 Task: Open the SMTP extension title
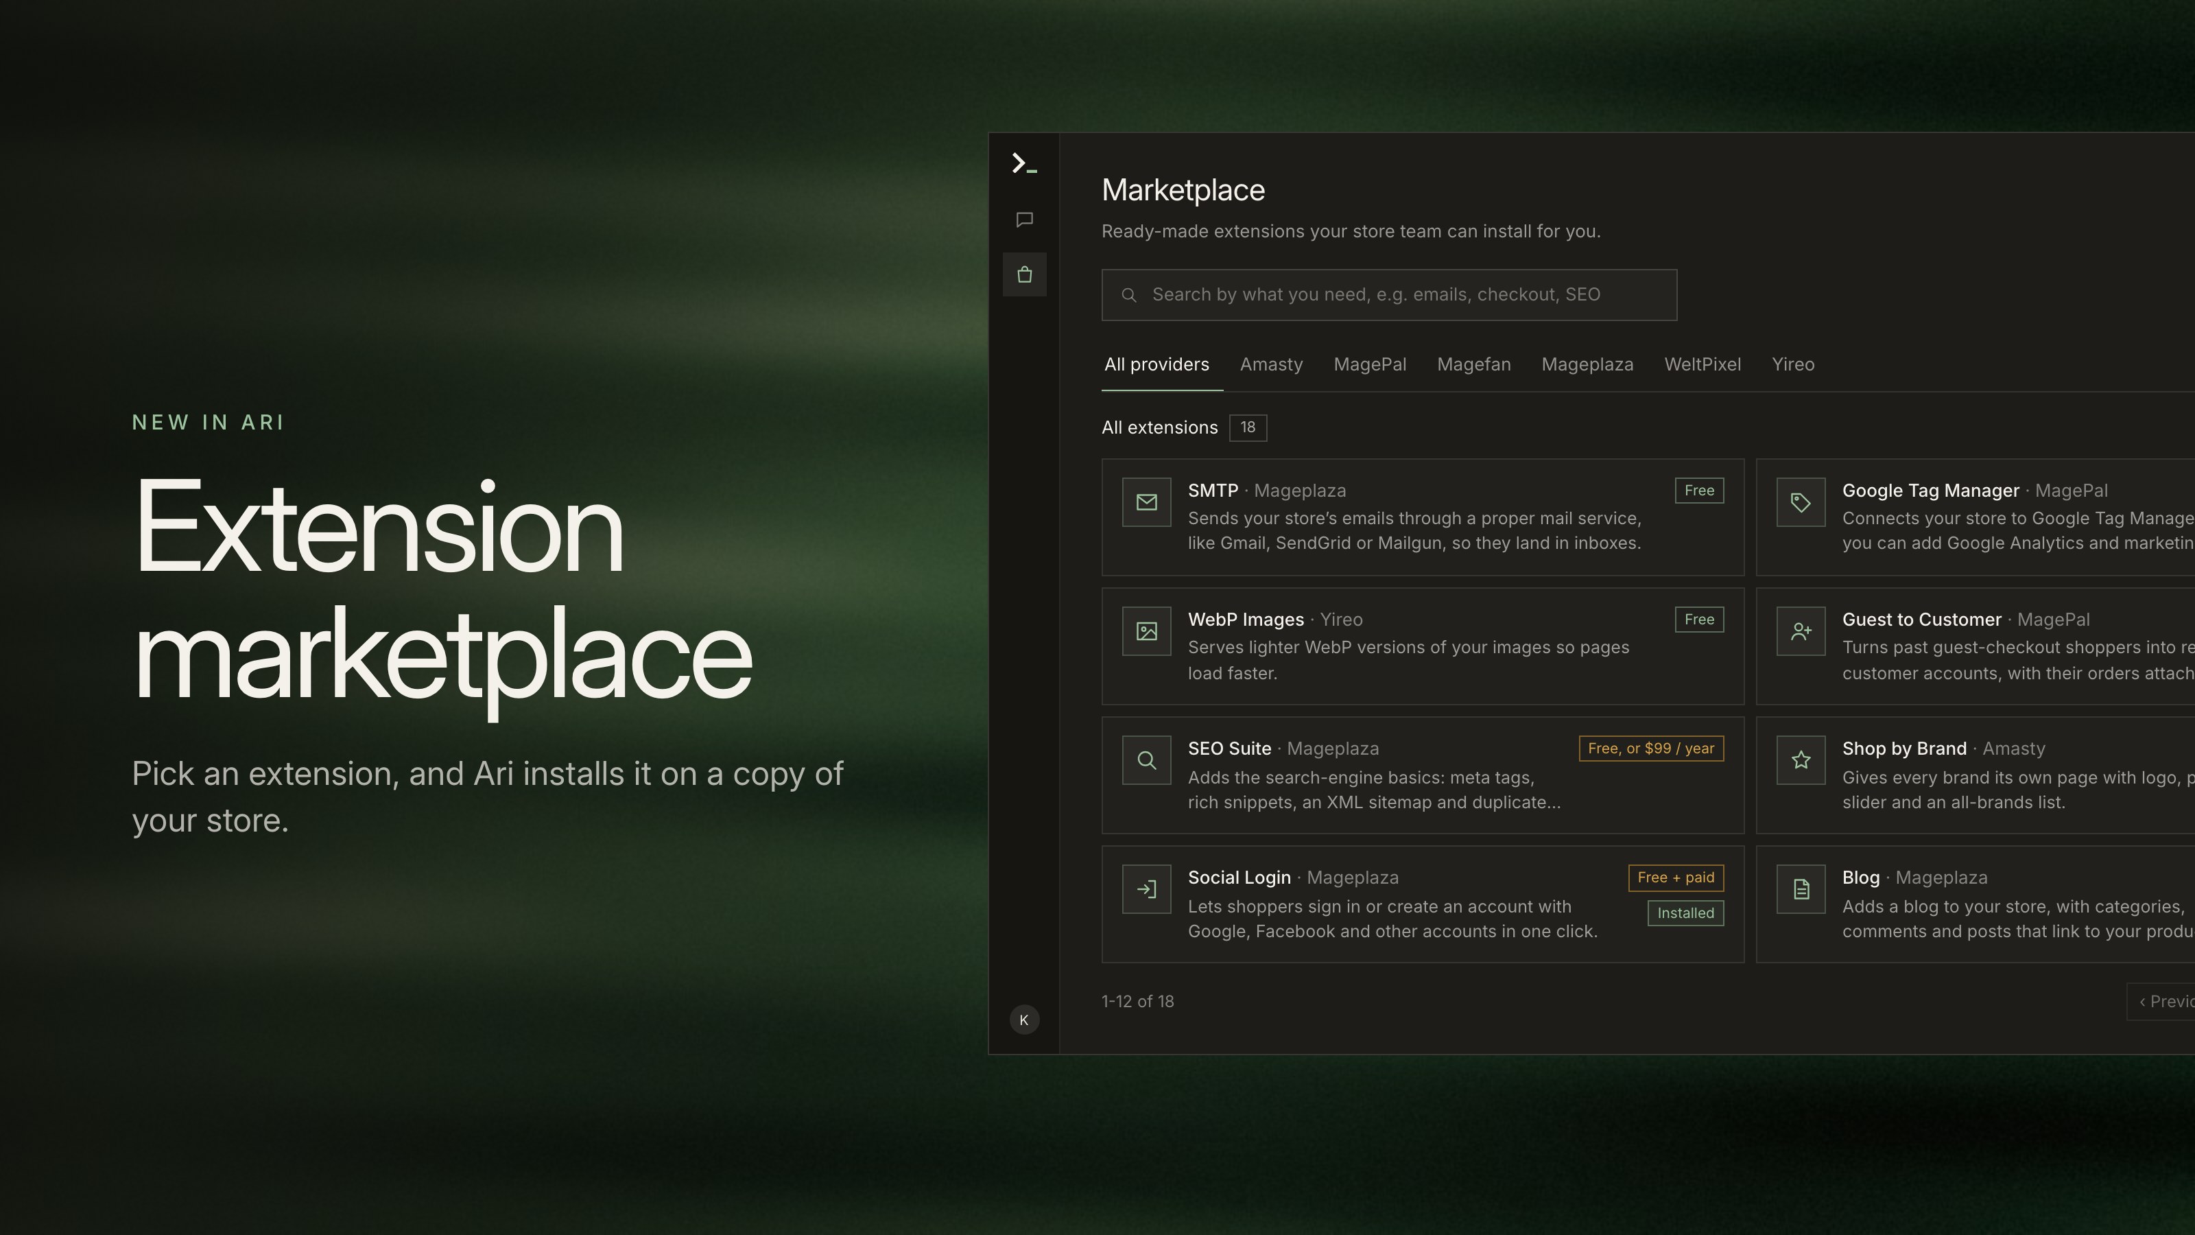click(1213, 491)
